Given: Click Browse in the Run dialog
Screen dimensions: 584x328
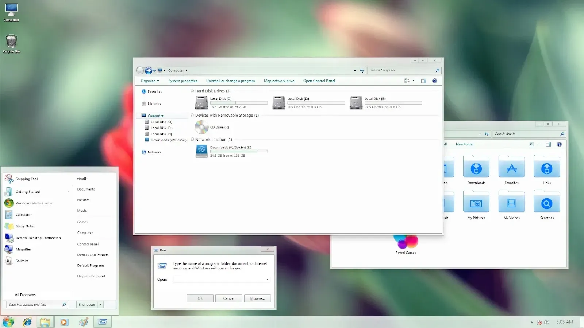Looking at the screenshot, I should pos(257,298).
